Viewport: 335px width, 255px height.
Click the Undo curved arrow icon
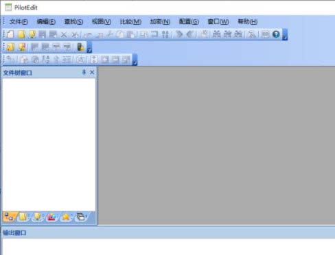click(x=88, y=35)
